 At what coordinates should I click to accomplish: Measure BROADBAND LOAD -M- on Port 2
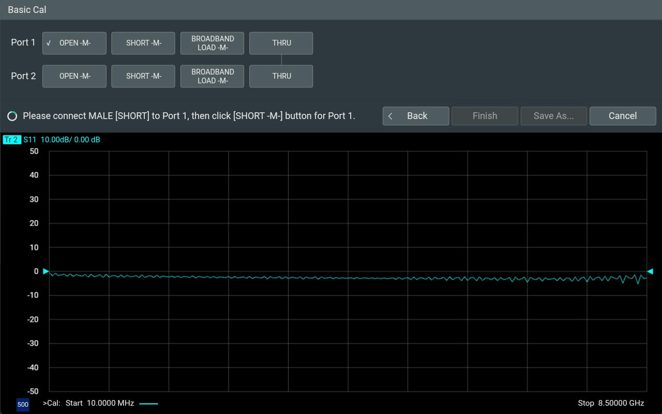pyautogui.click(x=212, y=76)
